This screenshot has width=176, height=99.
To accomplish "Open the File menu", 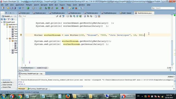I will (x=2, y=5).
